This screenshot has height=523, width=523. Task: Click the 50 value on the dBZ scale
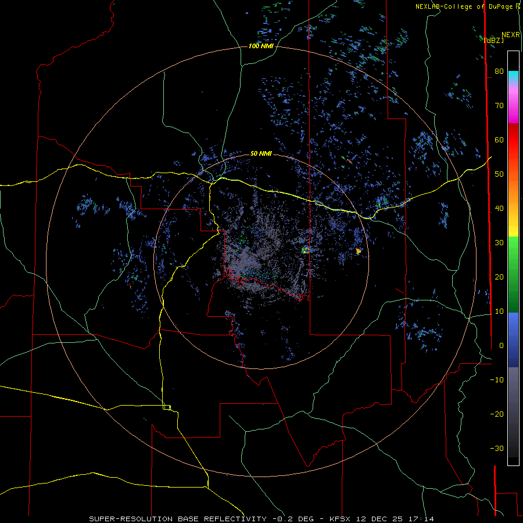click(499, 174)
